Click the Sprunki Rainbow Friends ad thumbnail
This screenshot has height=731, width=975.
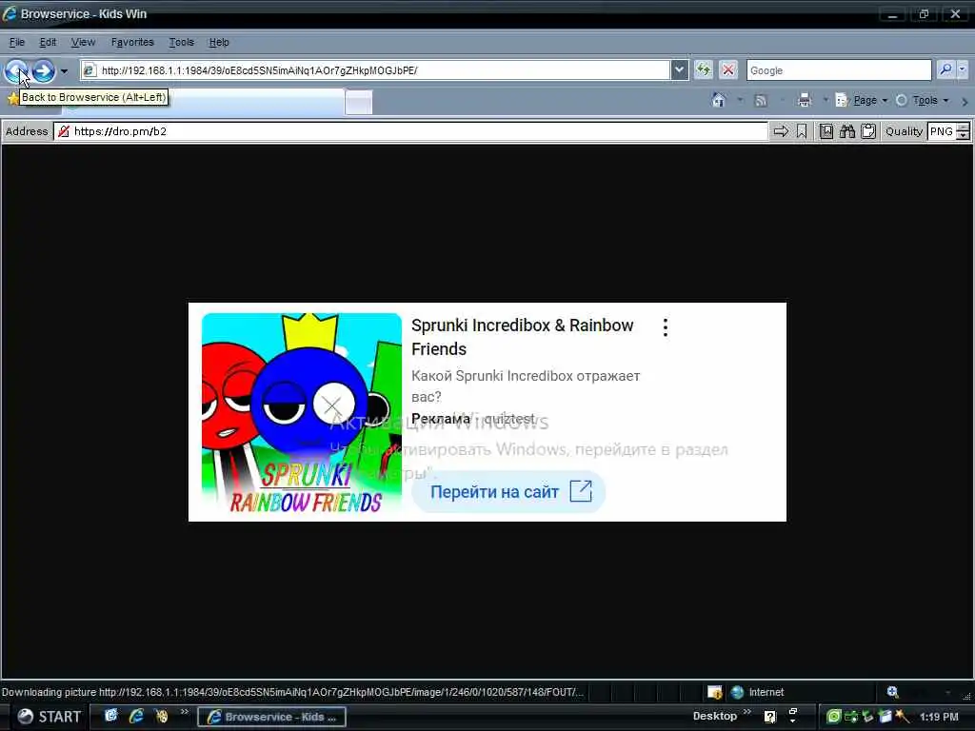coord(302,413)
